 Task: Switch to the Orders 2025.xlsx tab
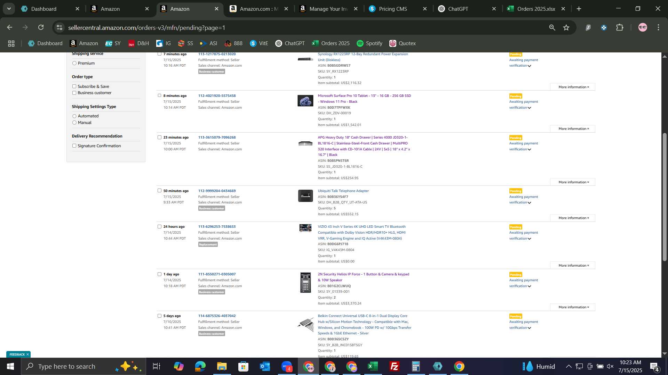pyautogui.click(x=536, y=9)
